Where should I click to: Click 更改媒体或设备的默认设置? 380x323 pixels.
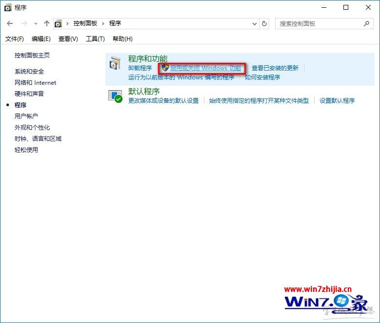[x=163, y=101]
